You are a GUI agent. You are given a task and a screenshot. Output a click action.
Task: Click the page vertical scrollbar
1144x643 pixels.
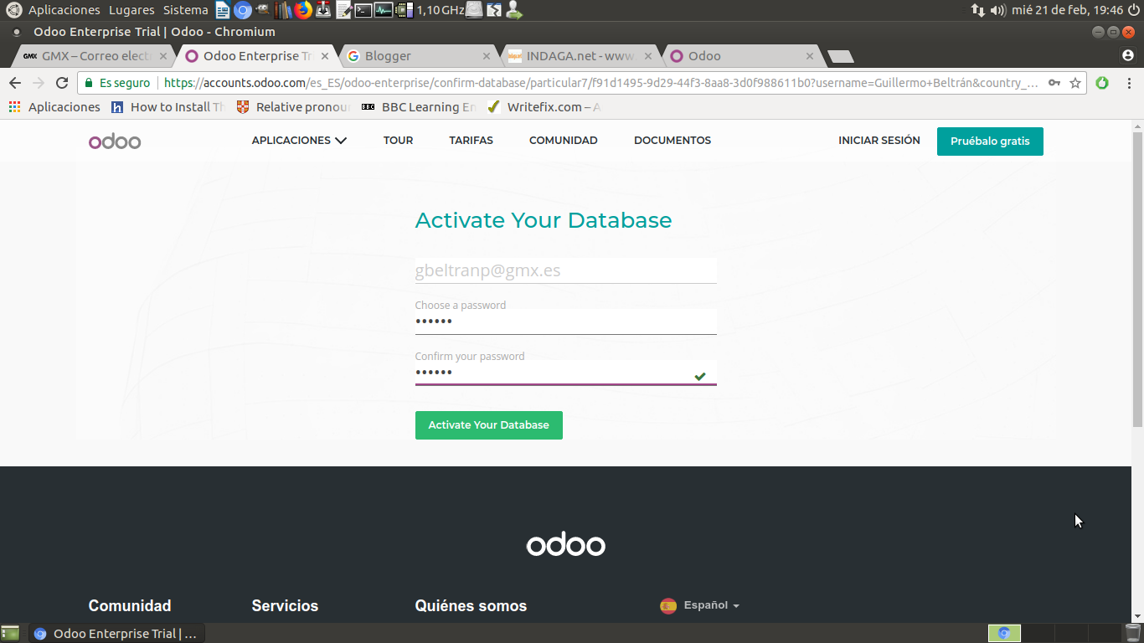(x=1137, y=280)
